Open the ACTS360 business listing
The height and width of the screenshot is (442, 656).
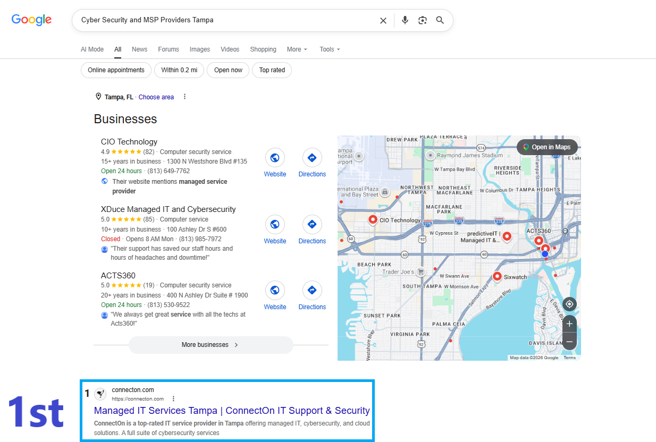point(118,276)
